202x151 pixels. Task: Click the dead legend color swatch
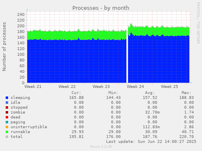tap(7, 117)
